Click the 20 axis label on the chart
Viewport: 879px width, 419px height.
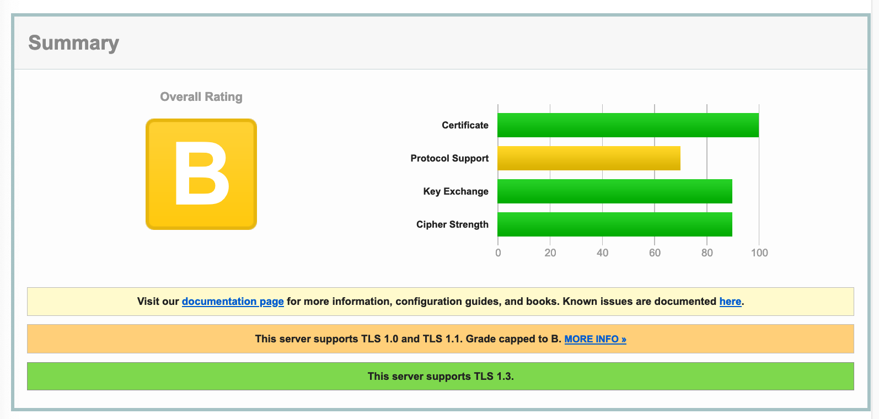(x=550, y=253)
